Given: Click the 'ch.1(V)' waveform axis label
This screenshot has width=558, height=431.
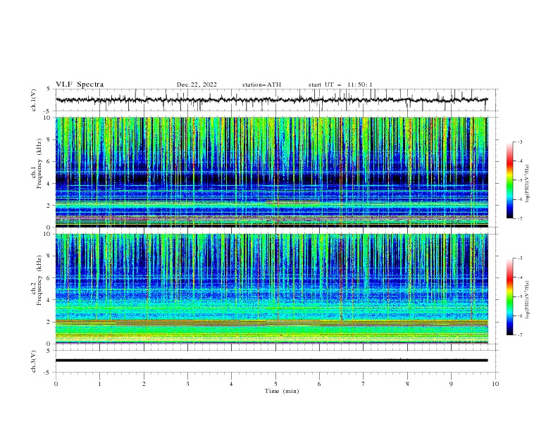Looking at the screenshot, I should (x=33, y=100).
